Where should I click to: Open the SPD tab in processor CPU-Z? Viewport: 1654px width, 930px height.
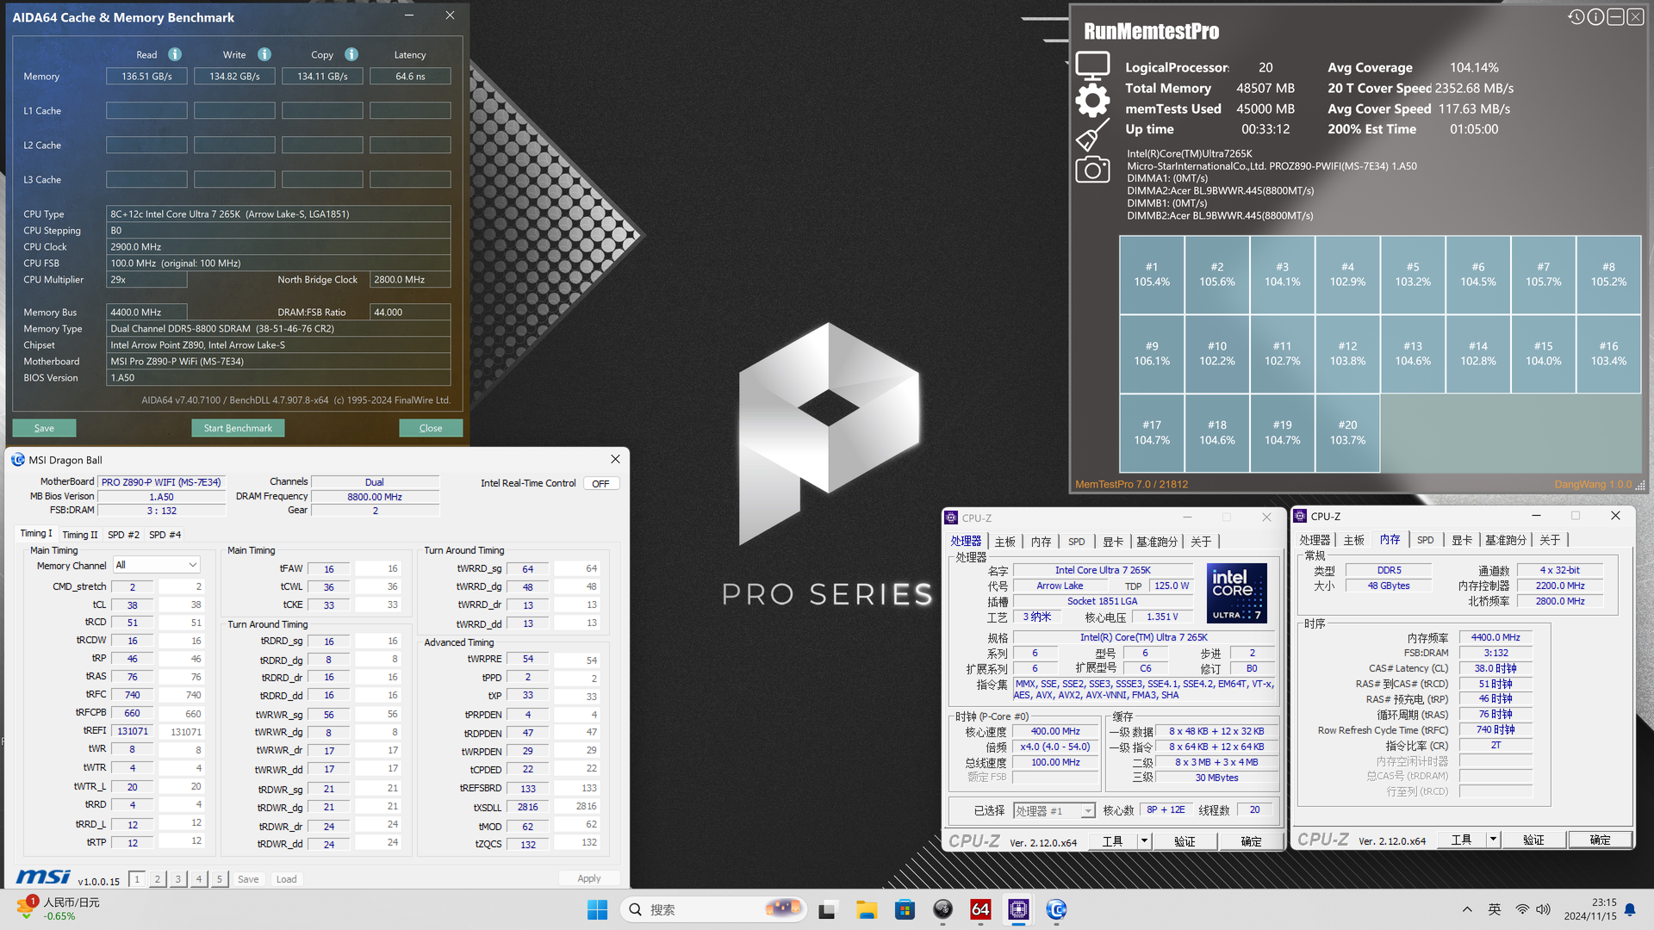1076,542
